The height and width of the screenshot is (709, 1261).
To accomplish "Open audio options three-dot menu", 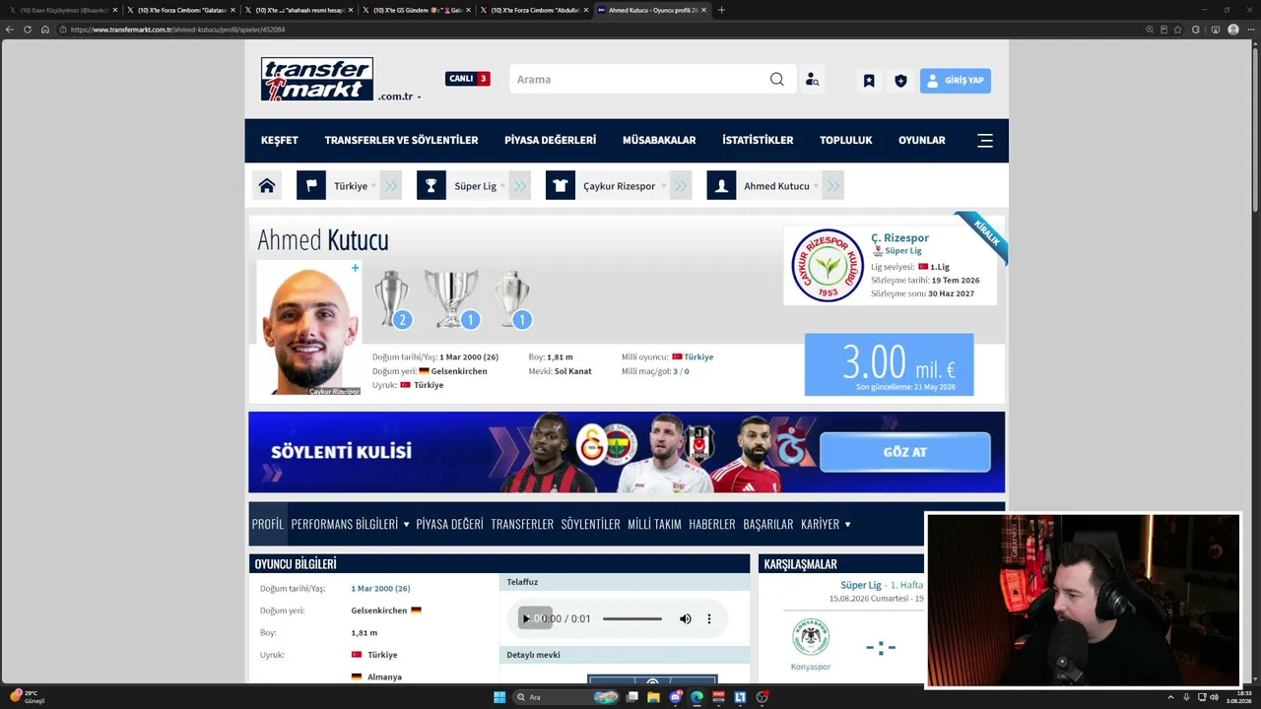I will coord(708,618).
